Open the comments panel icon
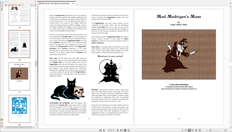Viewport: 232px width, 132px height. [x=2, y=120]
